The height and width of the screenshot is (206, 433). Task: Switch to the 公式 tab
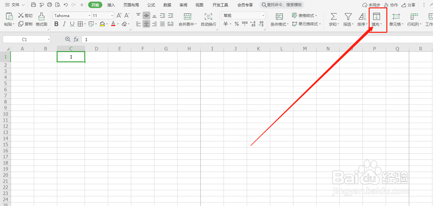point(151,5)
